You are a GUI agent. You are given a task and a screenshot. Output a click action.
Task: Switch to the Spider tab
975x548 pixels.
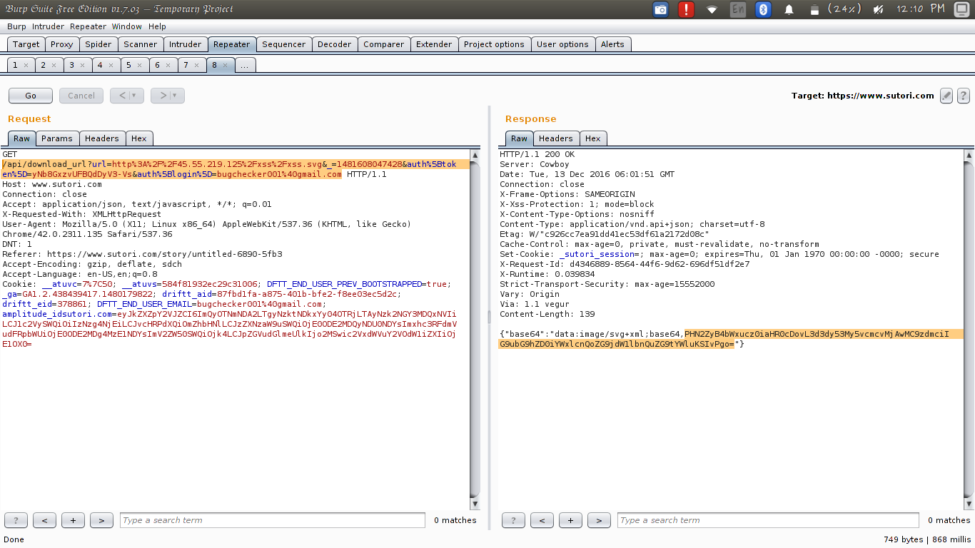point(98,44)
